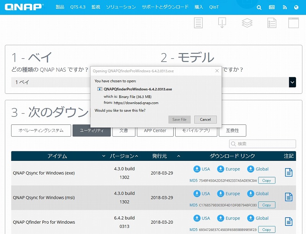The height and width of the screenshot is (234, 306).
Task: Open the search magnifier icon in header
Action: (x=259, y=7)
